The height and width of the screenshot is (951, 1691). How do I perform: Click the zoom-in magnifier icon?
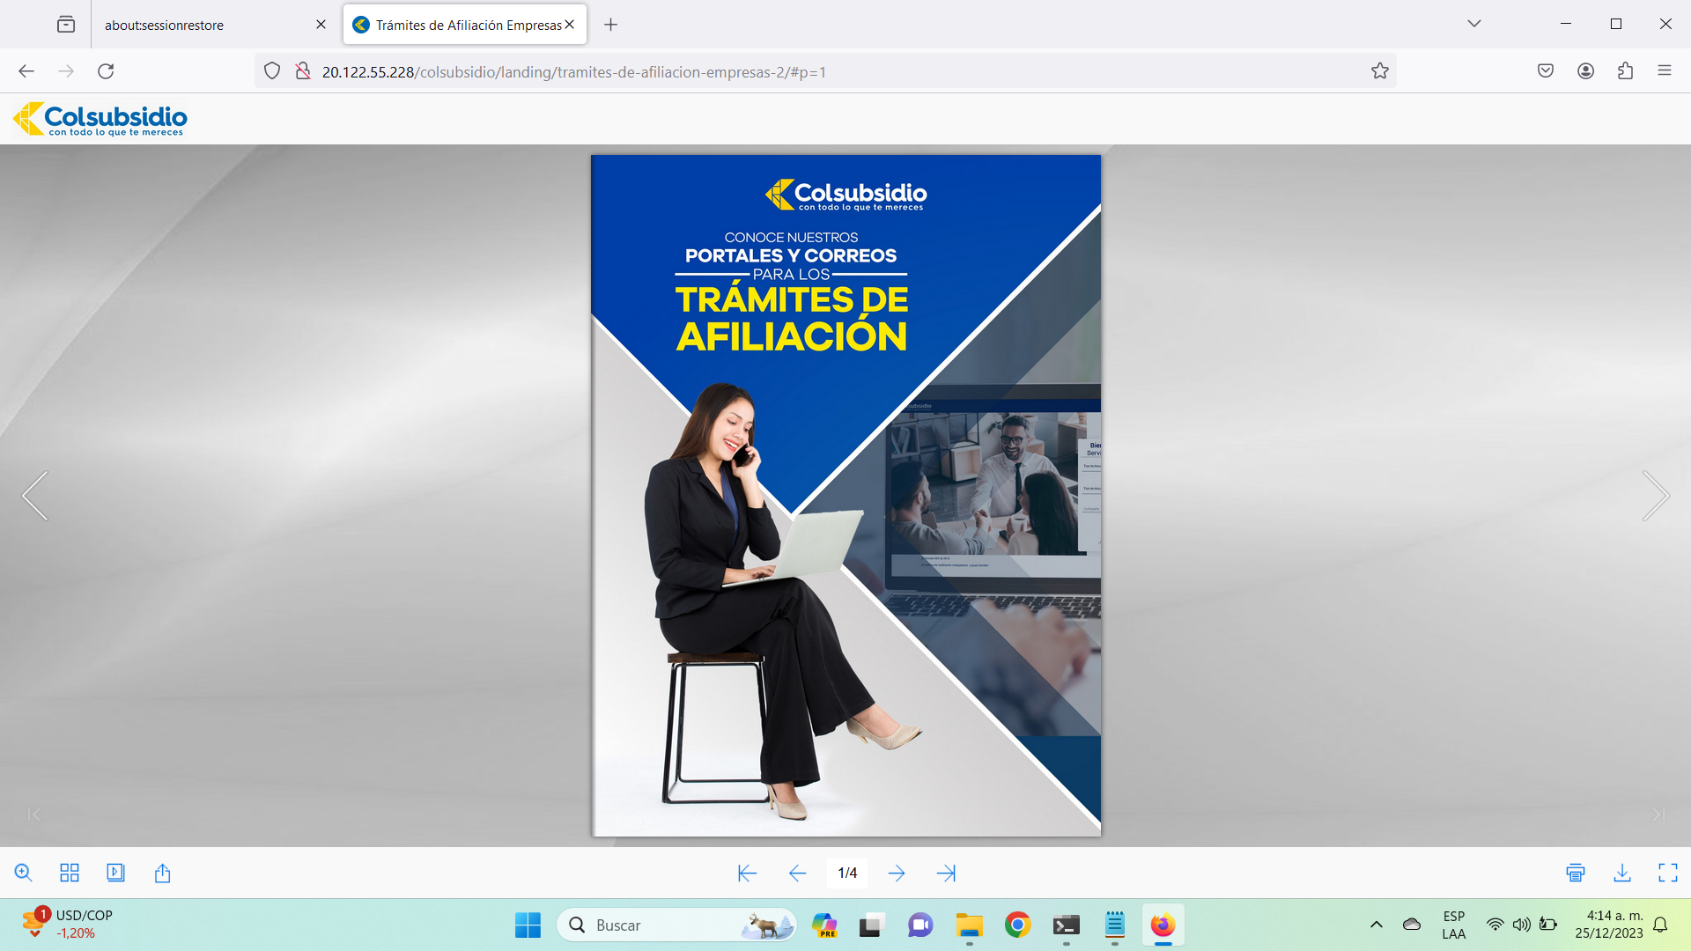coord(24,873)
